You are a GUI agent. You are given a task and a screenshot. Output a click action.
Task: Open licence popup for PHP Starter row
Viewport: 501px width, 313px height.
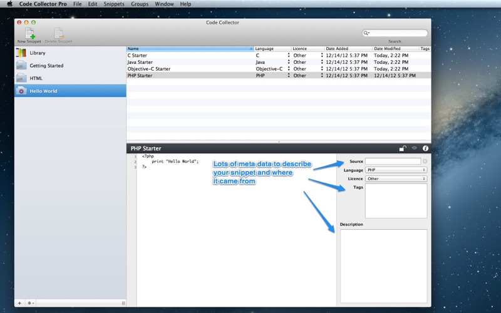click(322, 75)
